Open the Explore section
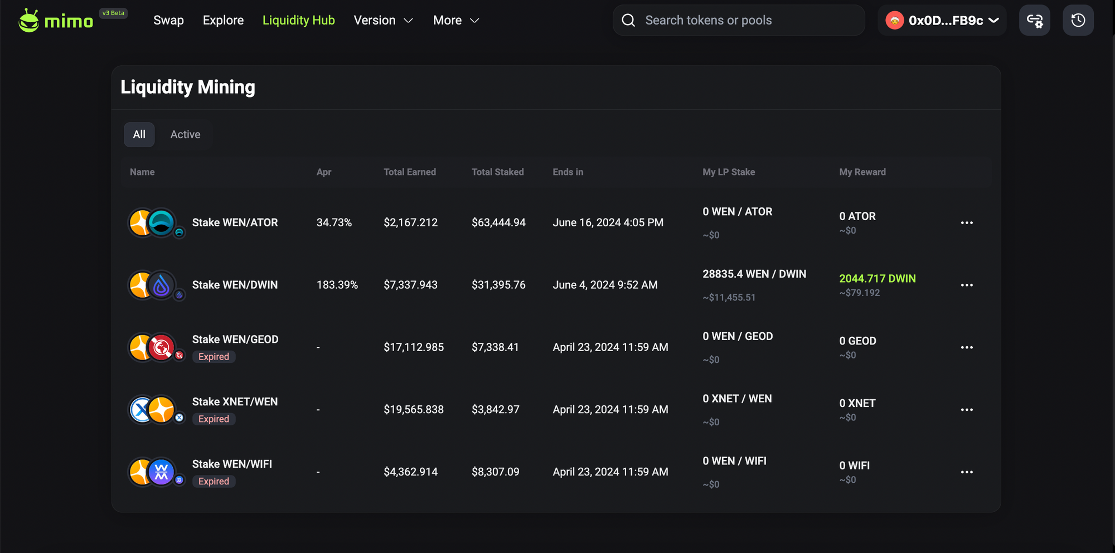 [x=223, y=20]
